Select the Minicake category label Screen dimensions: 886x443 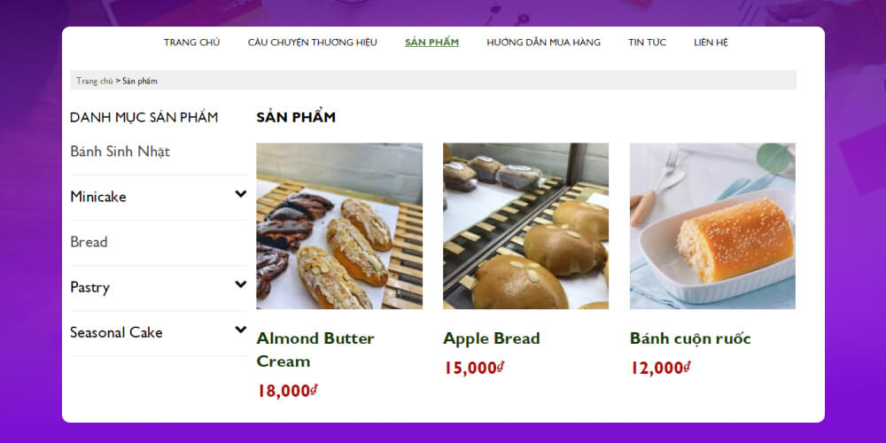[x=98, y=197]
